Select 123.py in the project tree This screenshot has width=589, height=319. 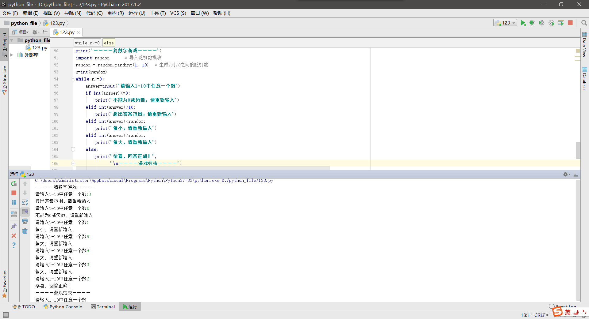pos(37,47)
